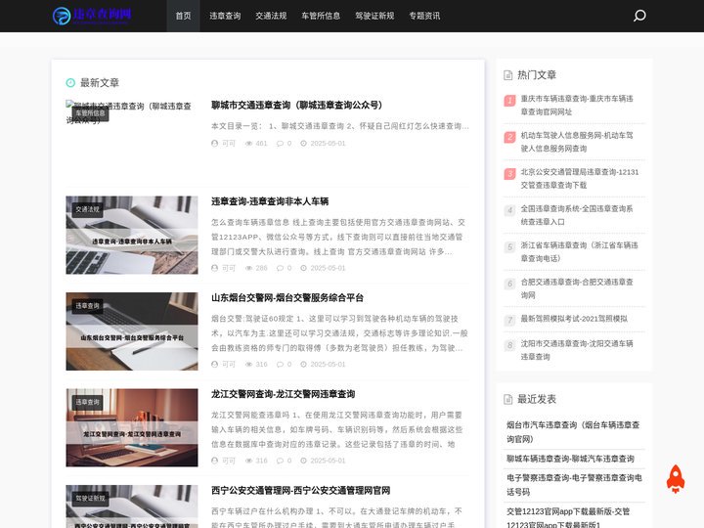Open hot article 沈阳市交通违章查询
This screenshot has height=528, width=704.
click(578, 350)
